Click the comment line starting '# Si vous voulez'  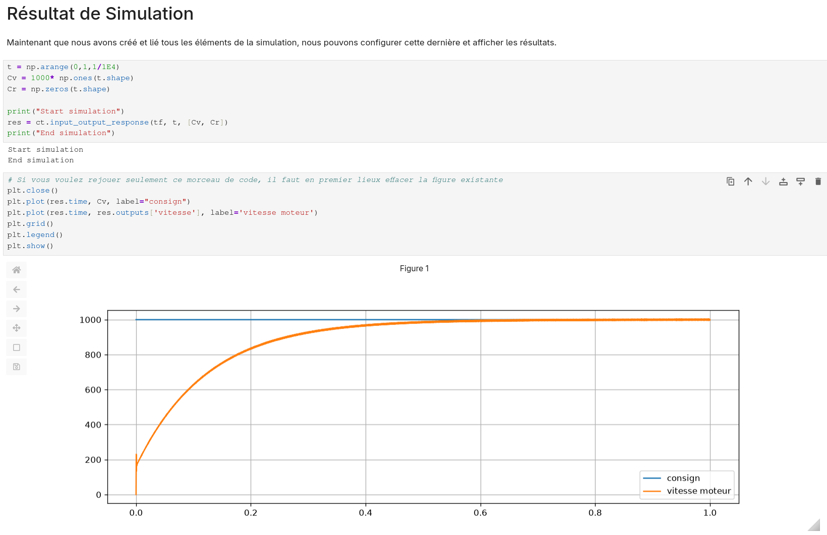pos(255,180)
